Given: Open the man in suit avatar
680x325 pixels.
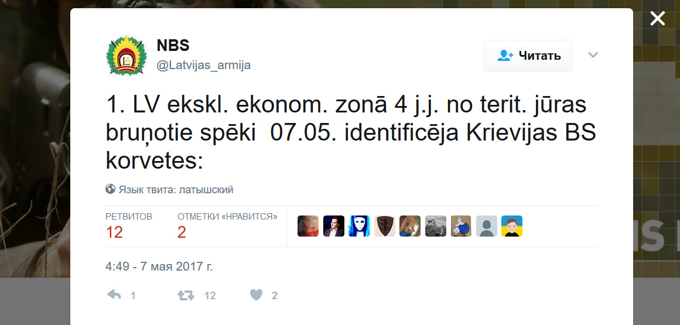Looking at the screenshot, I should (333, 226).
